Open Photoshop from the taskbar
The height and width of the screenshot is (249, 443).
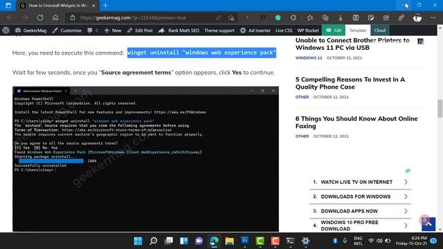point(244,241)
